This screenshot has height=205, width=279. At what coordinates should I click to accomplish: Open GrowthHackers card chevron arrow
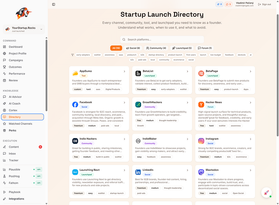pos(187,102)
